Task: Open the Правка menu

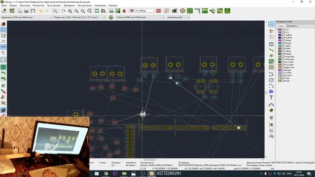Action: (13, 5)
